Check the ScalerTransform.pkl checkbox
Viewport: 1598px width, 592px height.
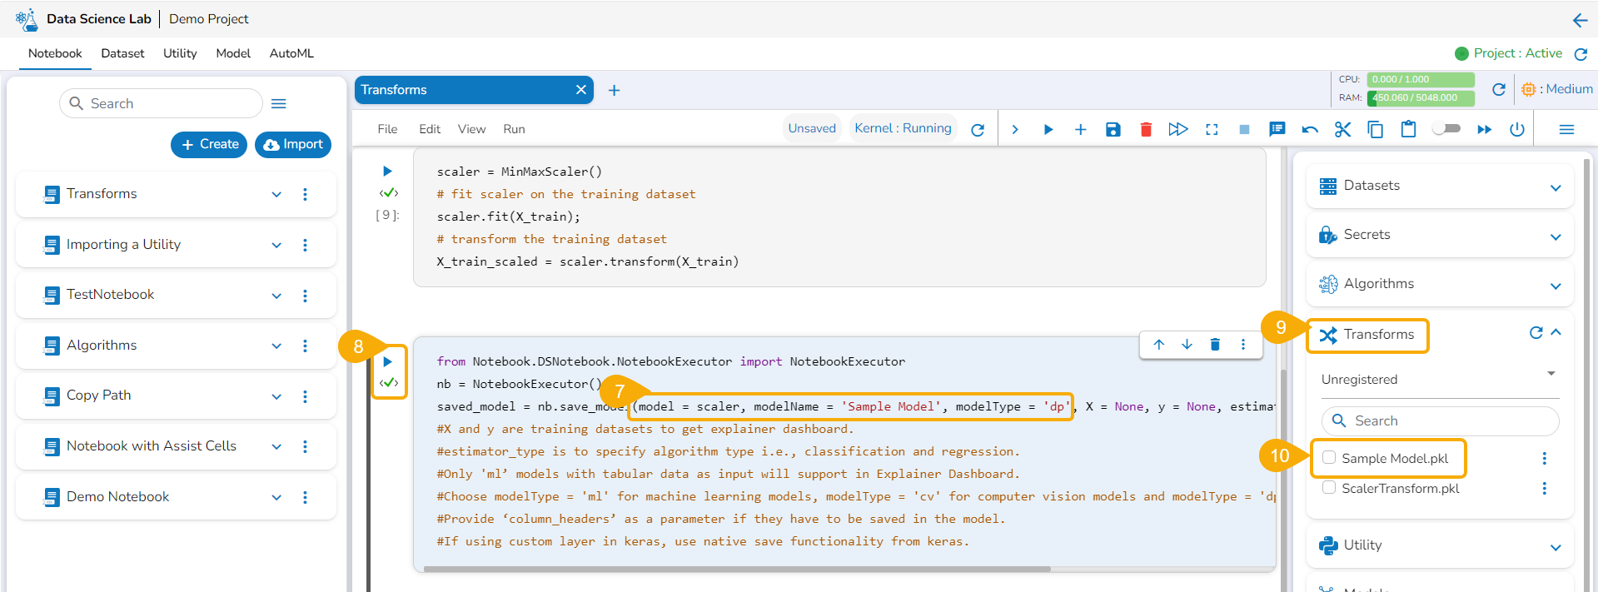click(x=1329, y=488)
